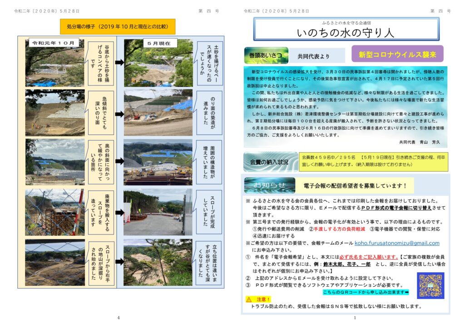Select the 共同代表より label
Viewport: 465px width, 329px height.
point(314,56)
